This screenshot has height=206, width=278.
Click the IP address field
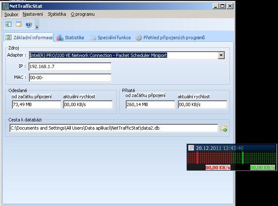[70, 66]
